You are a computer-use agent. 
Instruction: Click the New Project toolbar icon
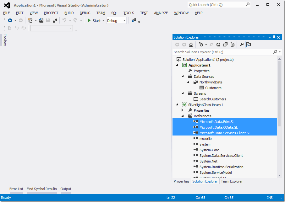pos(30,20)
